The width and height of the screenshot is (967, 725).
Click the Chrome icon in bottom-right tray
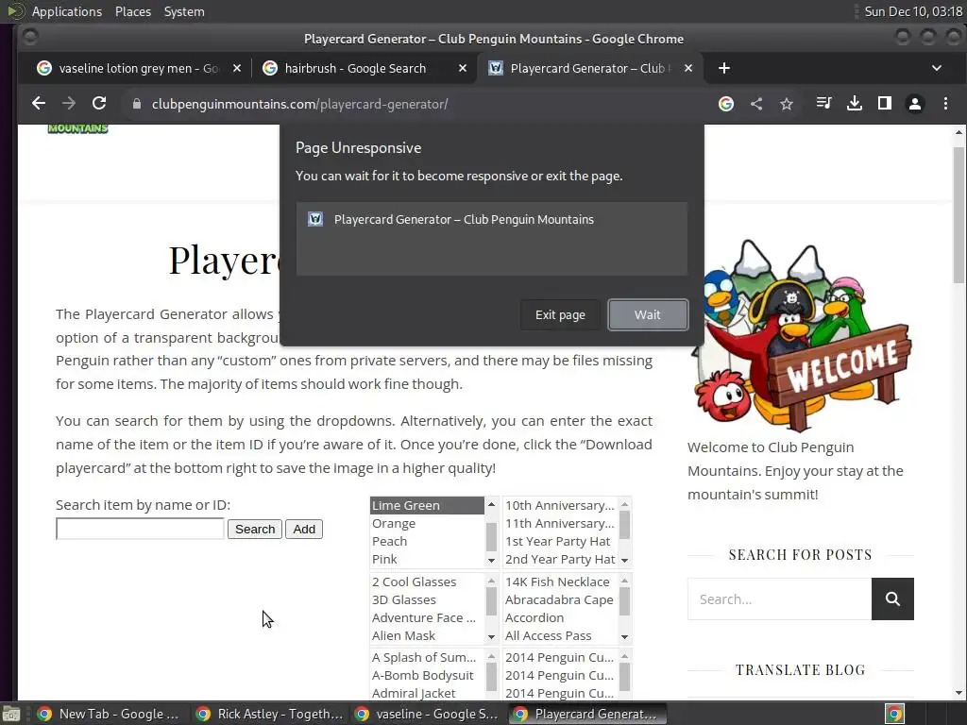(895, 714)
